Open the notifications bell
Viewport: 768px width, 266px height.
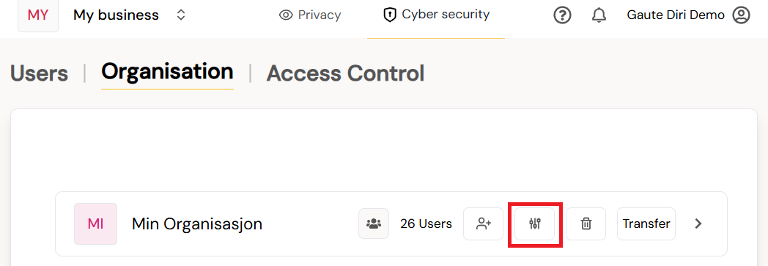tap(599, 15)
